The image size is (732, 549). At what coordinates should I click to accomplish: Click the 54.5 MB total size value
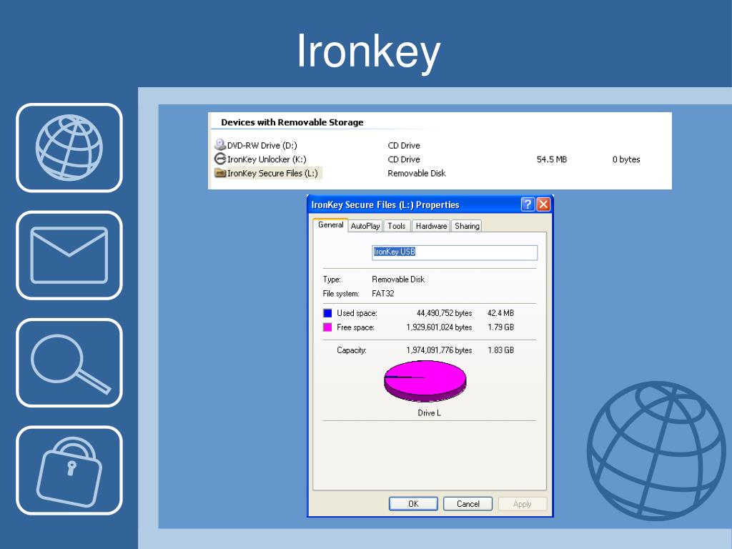click(552, 159)
